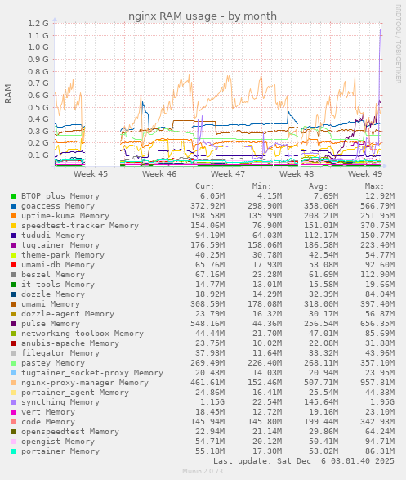The image size is (406, 480).
Task: Click goaccess current value 372.92M
Action: click(x=207, y=206)
